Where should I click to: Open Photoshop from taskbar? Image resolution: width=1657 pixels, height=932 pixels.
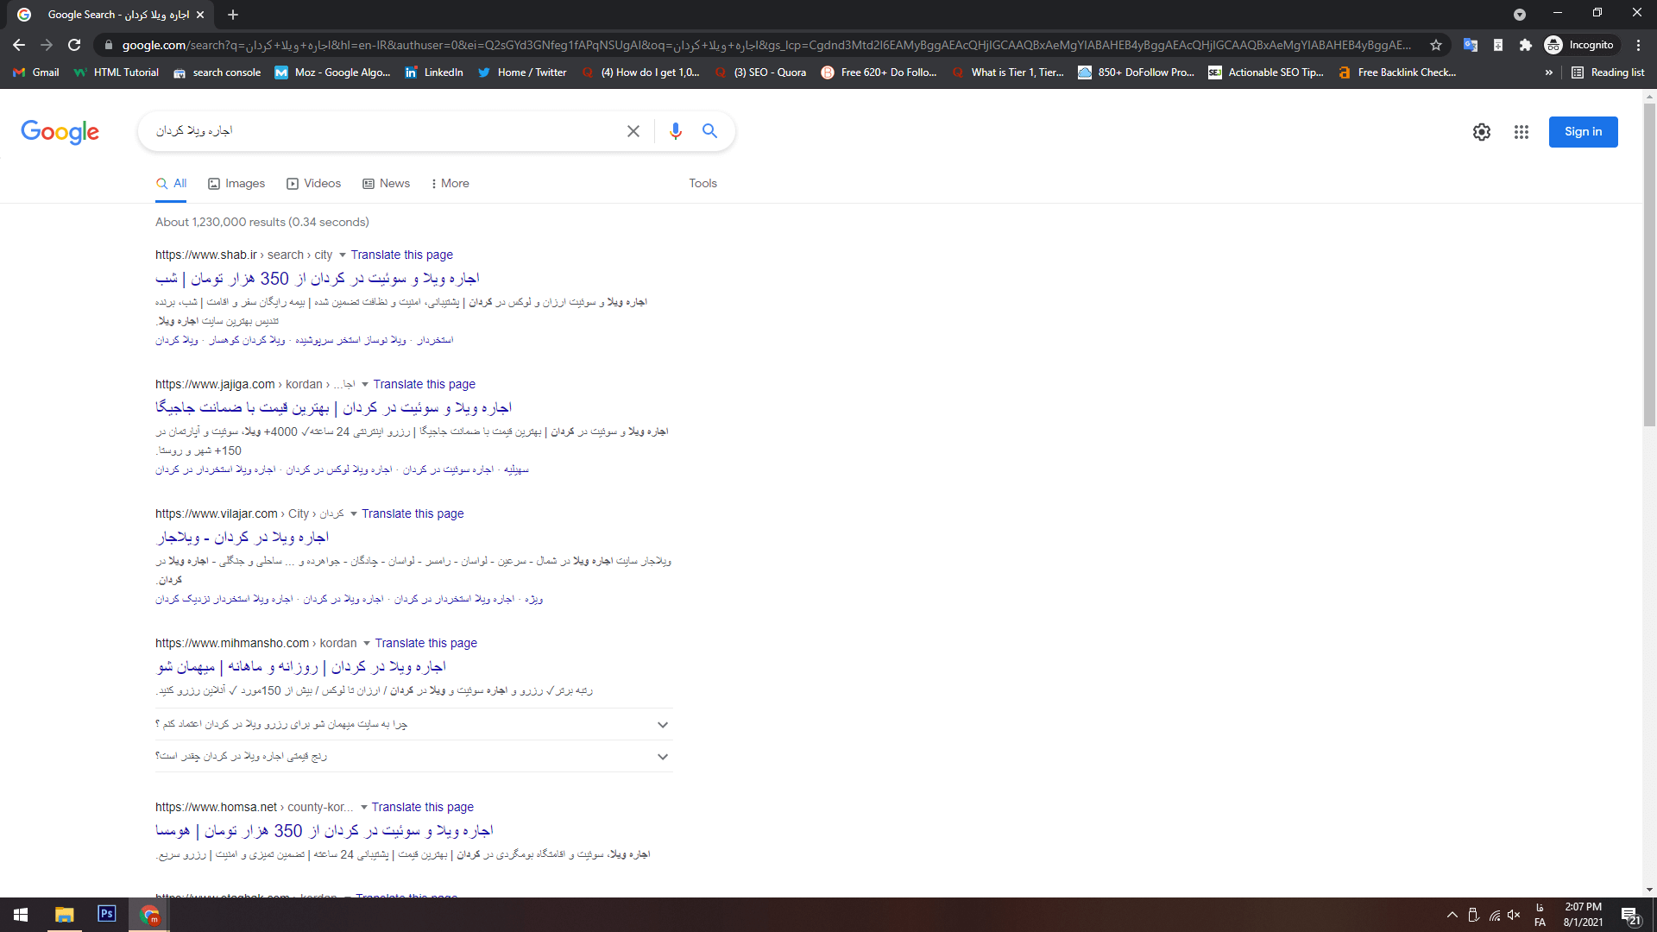tap(107, 914)
